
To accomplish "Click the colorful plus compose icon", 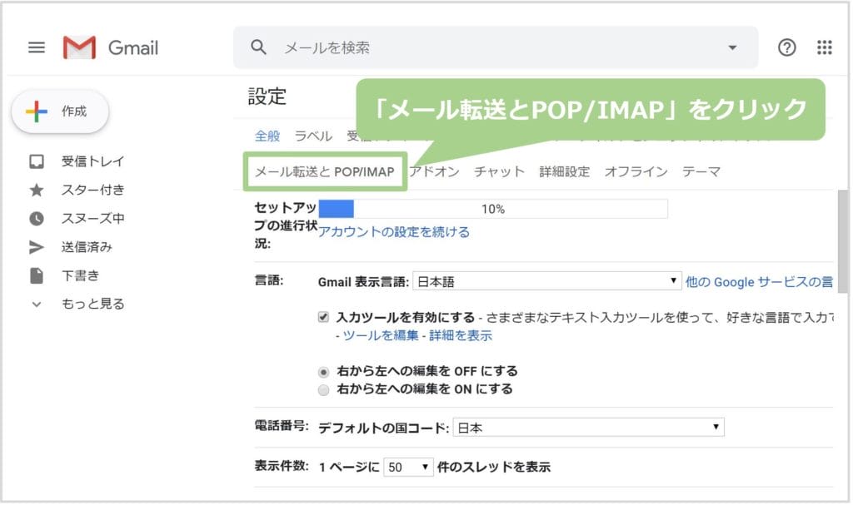I will (37, 111).
